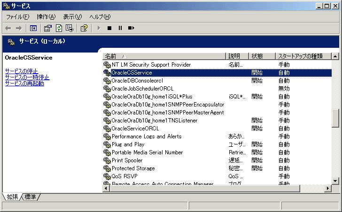Select the OracleOraDb10g_home1TNSListener service
This screenshot has width=342, height=212.
pos(155,121)
